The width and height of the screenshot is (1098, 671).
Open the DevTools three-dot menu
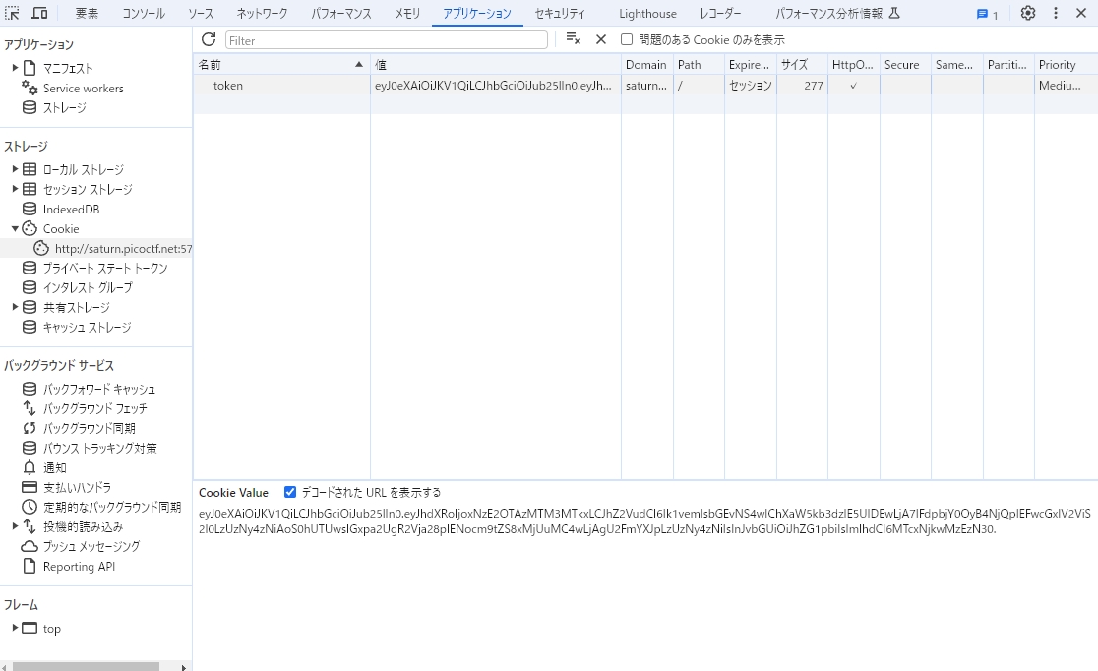pyautogui.click(x=1056, y=14)
